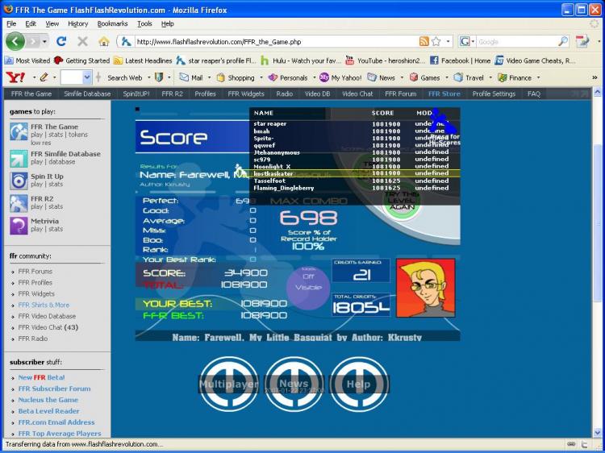Expand the Yahoo search box dropdown

(x=87, y=77)
